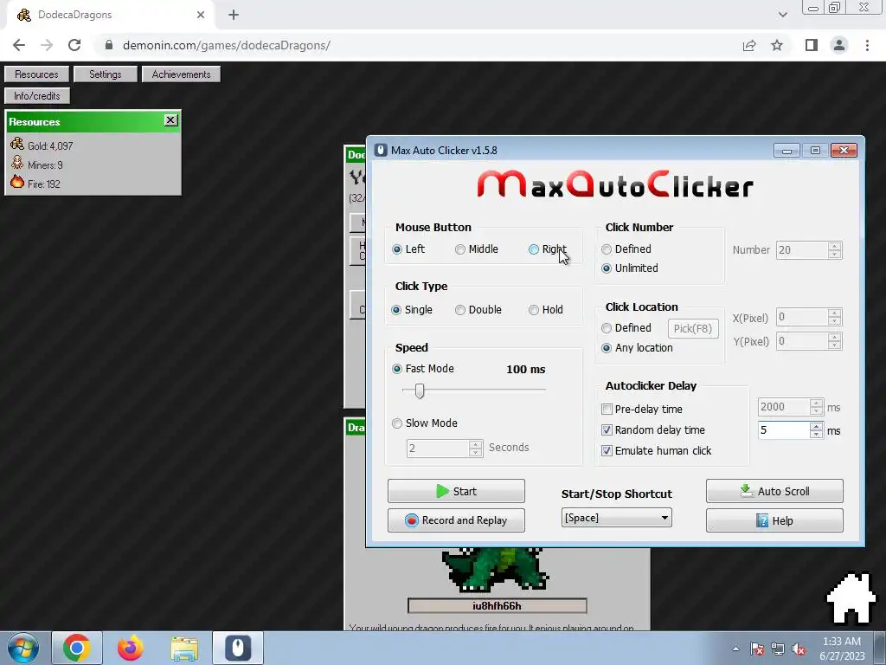
Task: Open Max Auto Clicker Help
Action: 774,520
